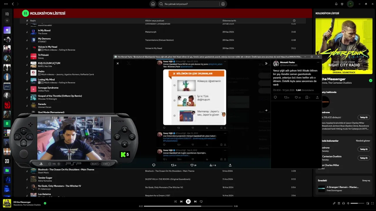Sort by Albüm veya podcast column
Image resolution: width=376 pixels, height=211 pixels.
pos(155,21)
